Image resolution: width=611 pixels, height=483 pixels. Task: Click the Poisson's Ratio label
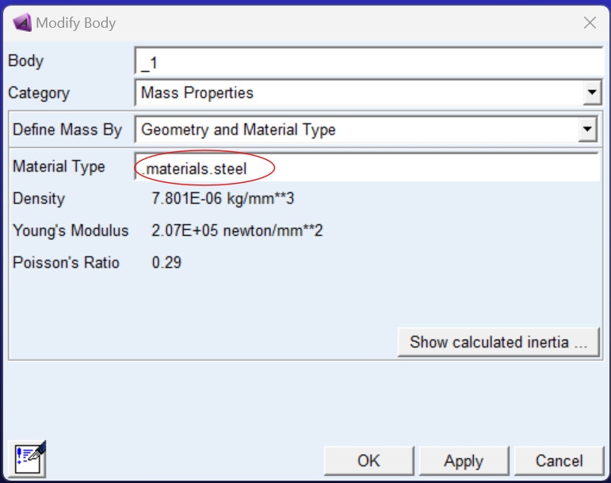[66, 263]
